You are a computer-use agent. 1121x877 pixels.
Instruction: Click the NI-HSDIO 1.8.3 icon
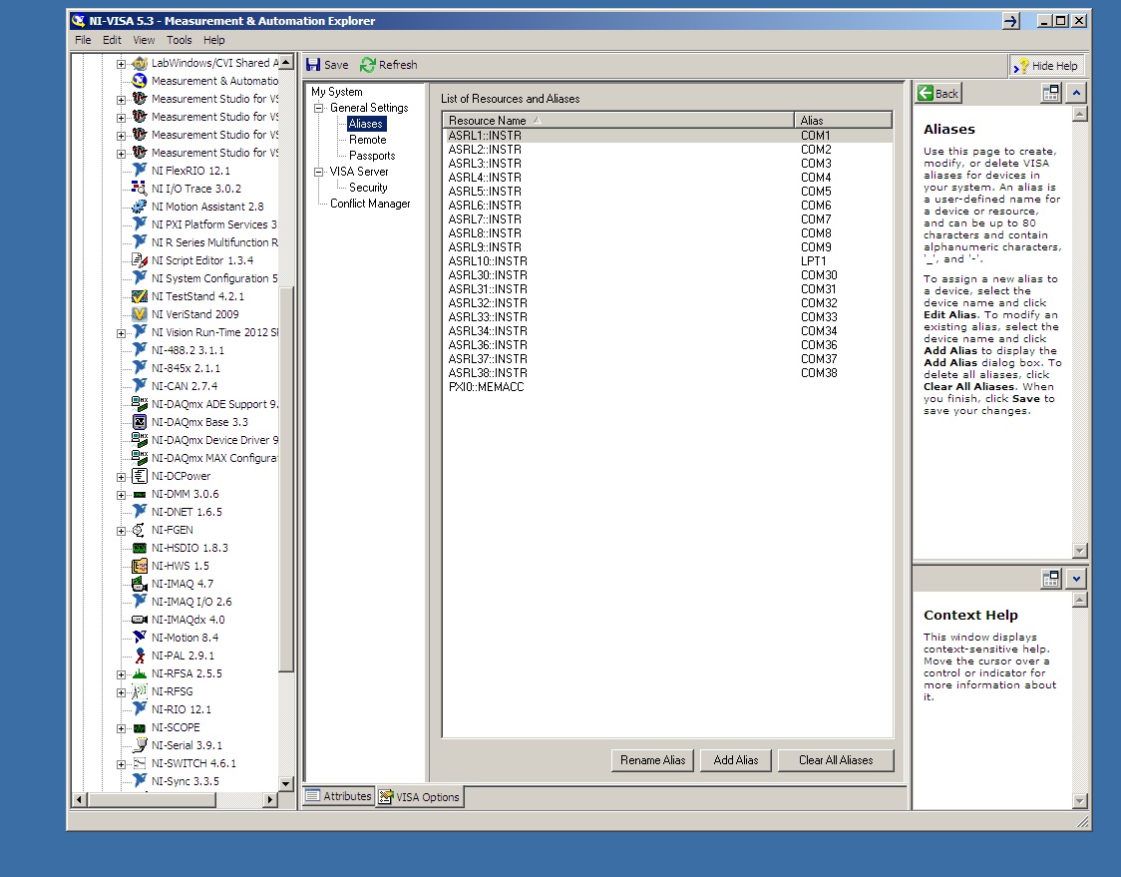tap(140, 548)
